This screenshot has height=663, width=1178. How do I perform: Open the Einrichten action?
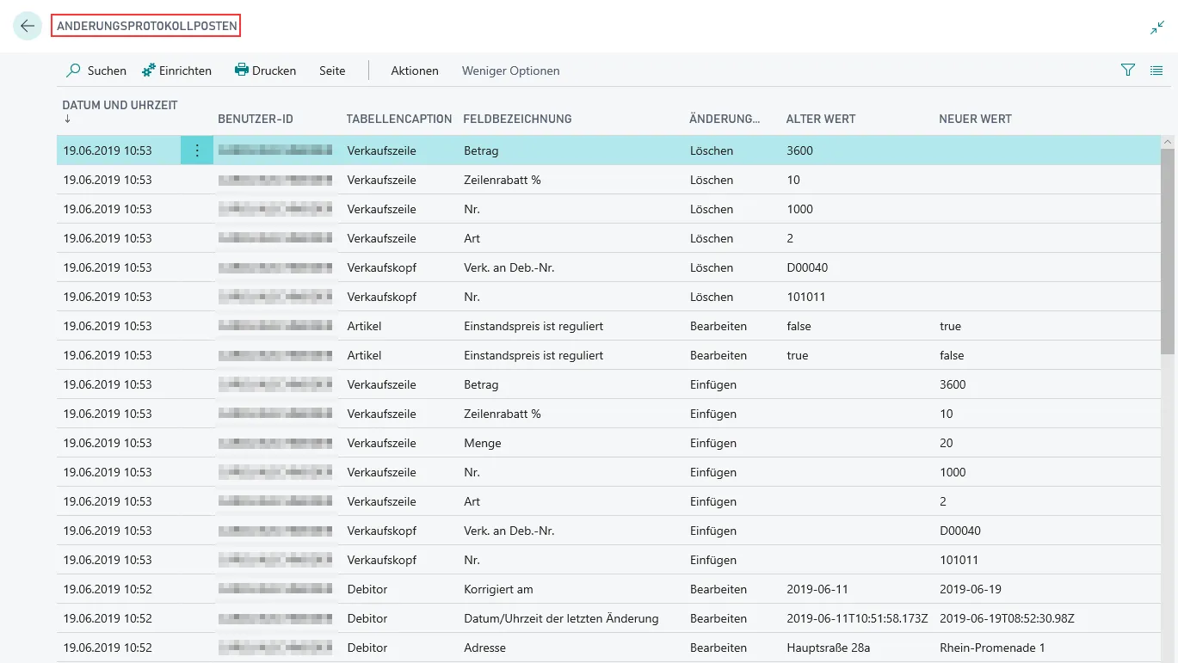pyautogui.click(x=176, y=71)
